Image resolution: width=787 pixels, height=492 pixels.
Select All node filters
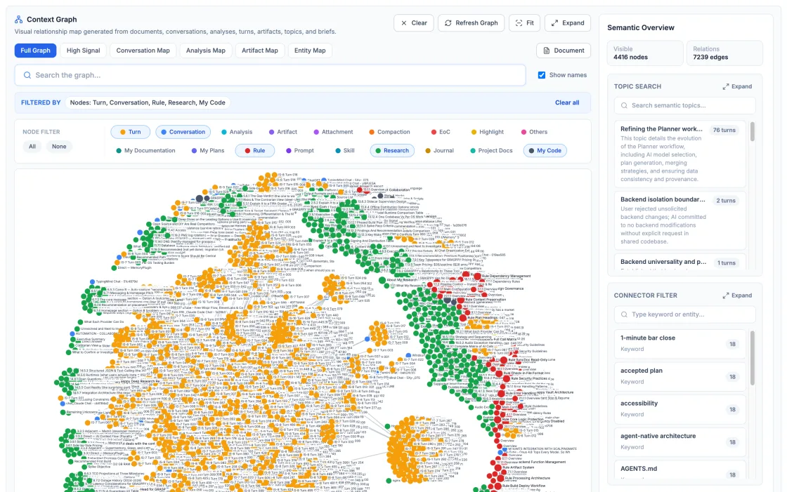click(x=32, y=147)
